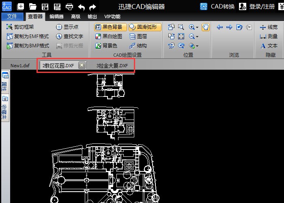Click the zoom in magnifier icon
The height and width of the screenshot is (203, 284).
tap(191, 27)
